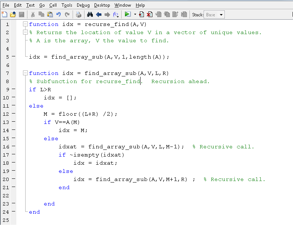The width and height of the screenshot is (293, 230).
Task: Toggle breakpoint dash on line 5
Action: (x=13, y=56)
